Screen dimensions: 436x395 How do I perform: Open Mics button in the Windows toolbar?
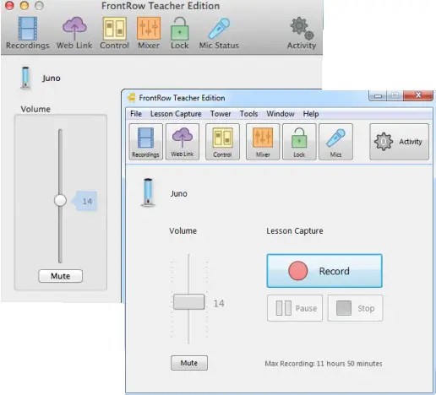pyautogui.click(x=335, y=142)
